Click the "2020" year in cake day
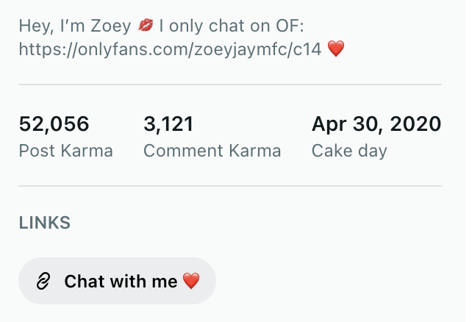Viewport: 472px width, 322px height. tap(416, 124)
